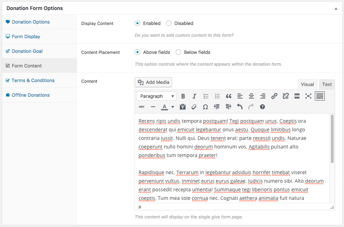Open the Paragraph format dropdown

[x=157, y=96]
